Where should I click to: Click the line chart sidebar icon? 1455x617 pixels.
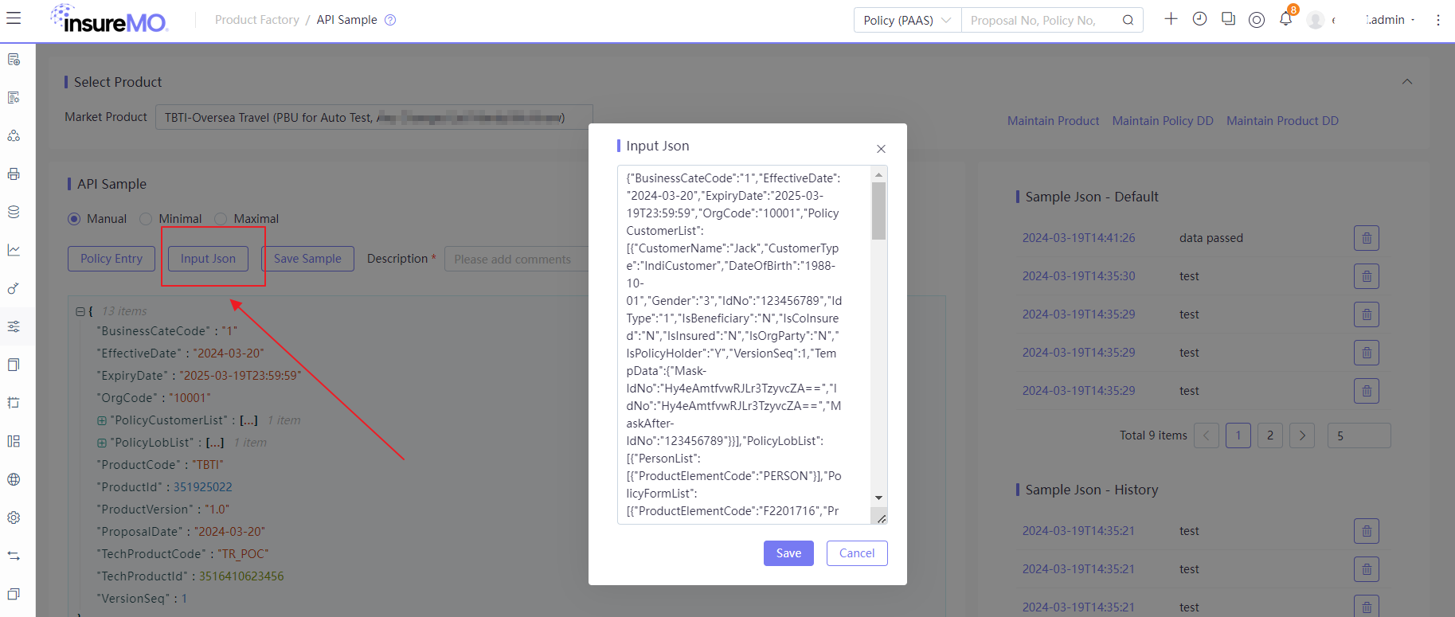click(14, 250)
